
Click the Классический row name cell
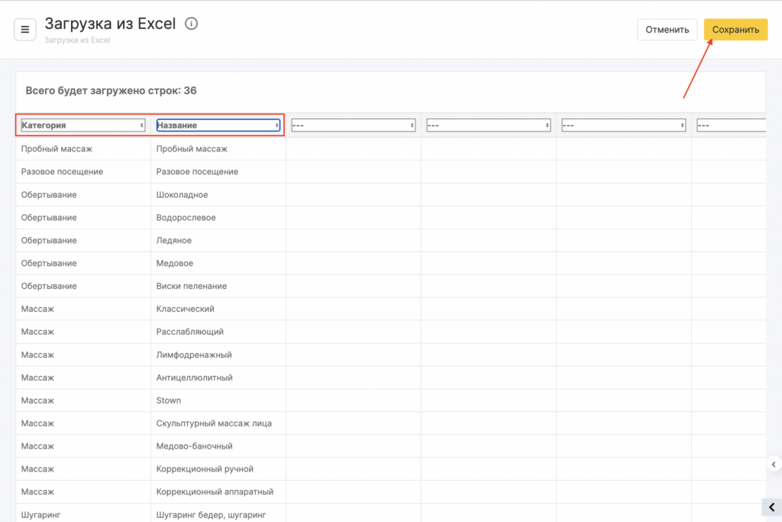click(x=185, y=309)
